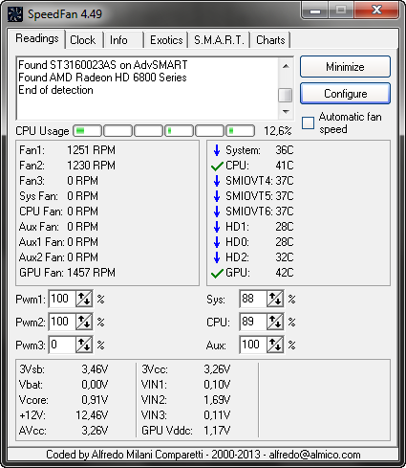Open the Clock tab
406x468 pixels.
click(x=83, y=40)
